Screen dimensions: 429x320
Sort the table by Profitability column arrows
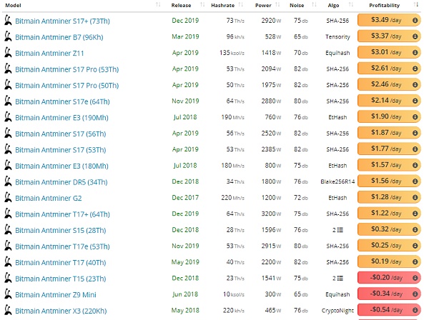(416, 5)
